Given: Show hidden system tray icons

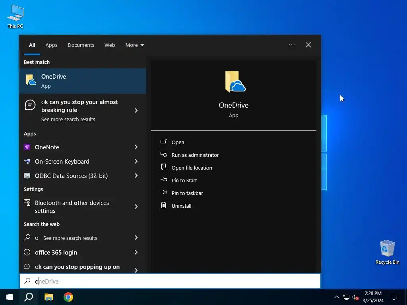Looking at the screenshot, I should (x=336, y=297).
